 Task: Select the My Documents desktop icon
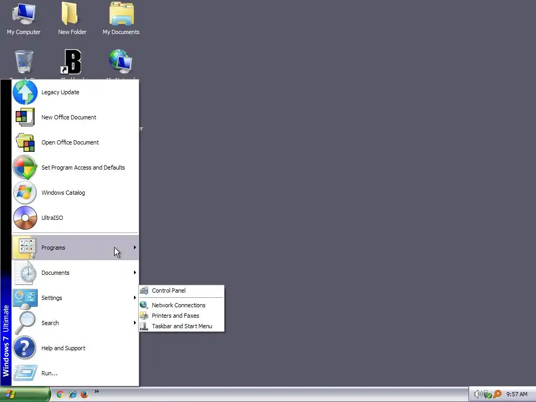coord(121,18)
